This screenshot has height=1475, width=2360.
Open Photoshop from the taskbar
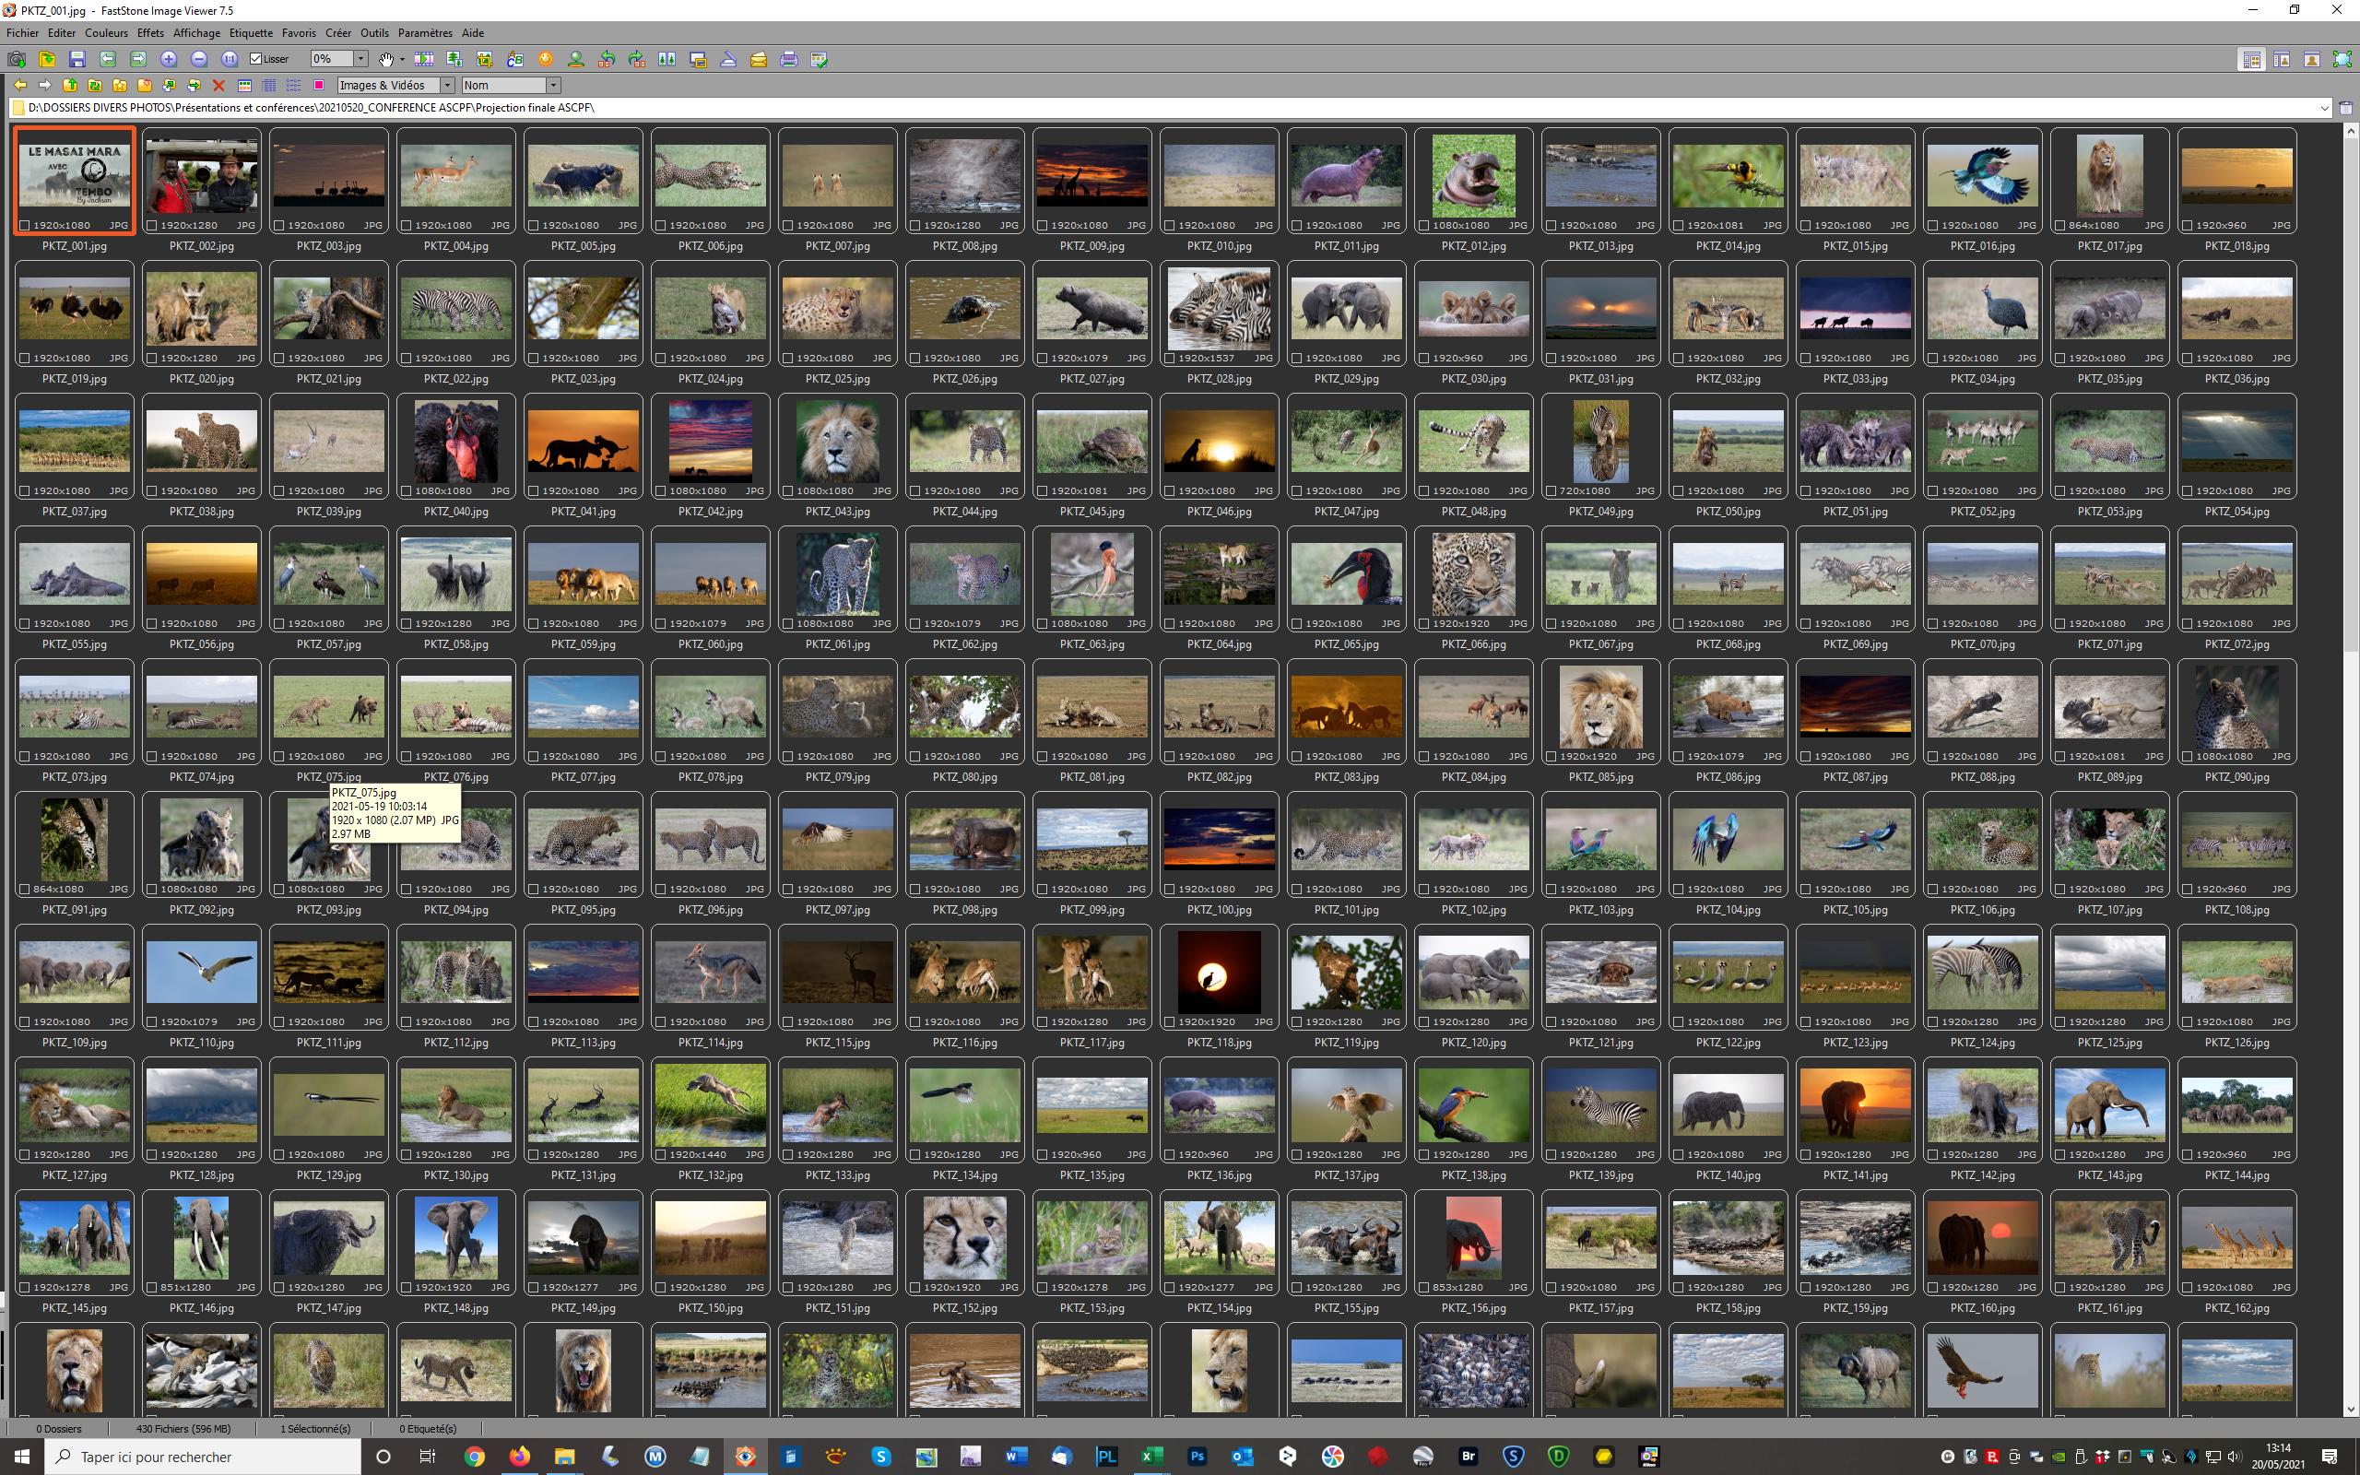pyautogui.click(x=1197, y=1457)
